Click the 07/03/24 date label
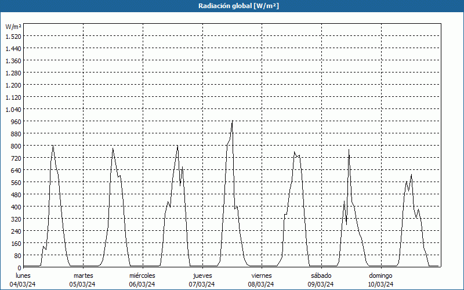464x290 pixels. point(202,284)
